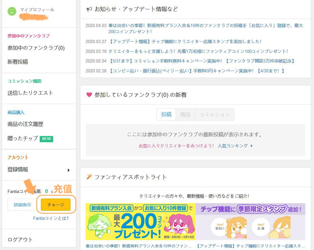Open 登録情報 account item
This screenshot has height=250, width=314.
click(18, 169)
